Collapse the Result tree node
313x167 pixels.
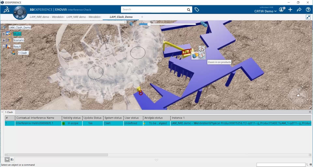click(4, 46)
